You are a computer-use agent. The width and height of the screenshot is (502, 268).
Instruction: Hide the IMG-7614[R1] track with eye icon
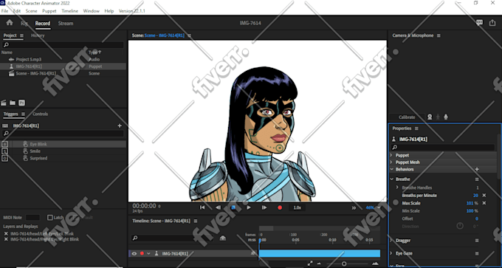pos(134,253)
